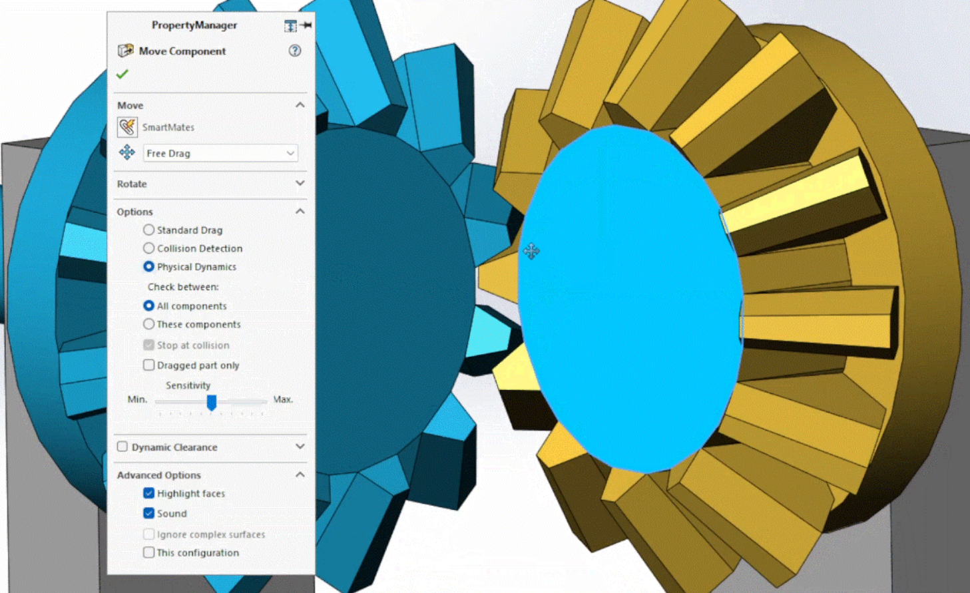970x593 pixels.
Task: Activate the SmartMates icon
Action: [x=127, y=126]
